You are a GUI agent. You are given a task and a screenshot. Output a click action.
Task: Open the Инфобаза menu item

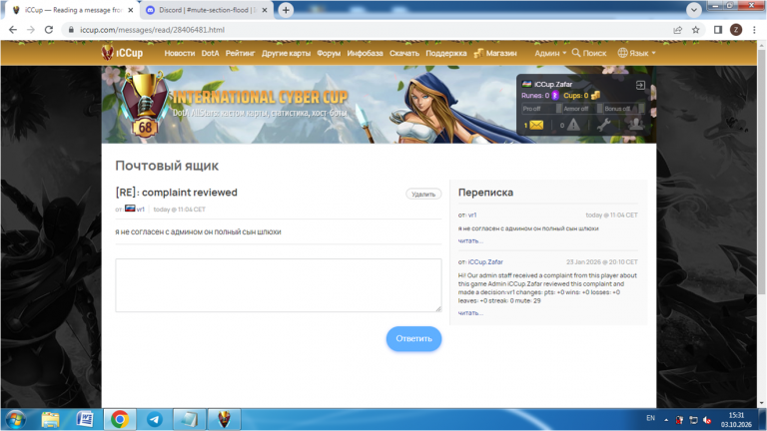[x=365, y=53]
